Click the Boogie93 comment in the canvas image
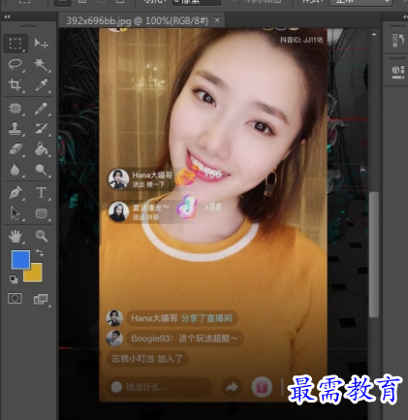 tap(184, 339)
